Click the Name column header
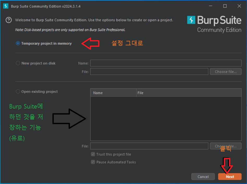This screenshot has height=184, width=247. click(113, 93)
